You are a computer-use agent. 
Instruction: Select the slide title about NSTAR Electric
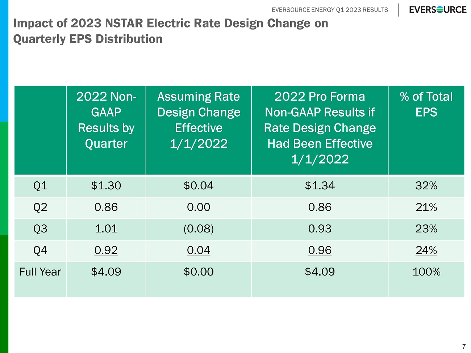pos(170,31)
